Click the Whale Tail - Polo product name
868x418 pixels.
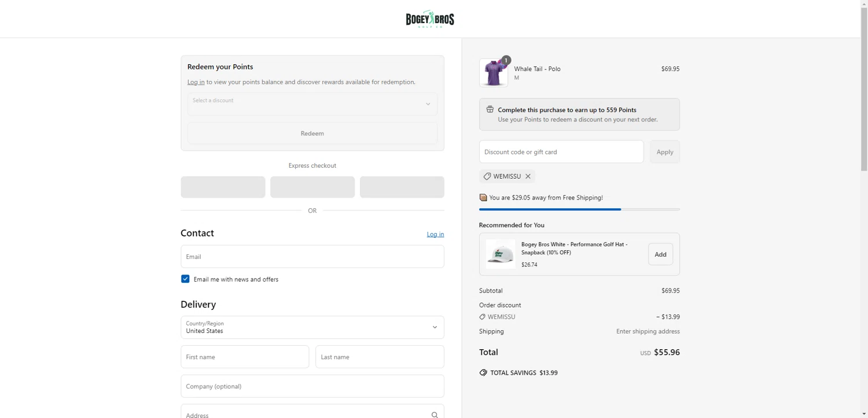pos(537,69)
